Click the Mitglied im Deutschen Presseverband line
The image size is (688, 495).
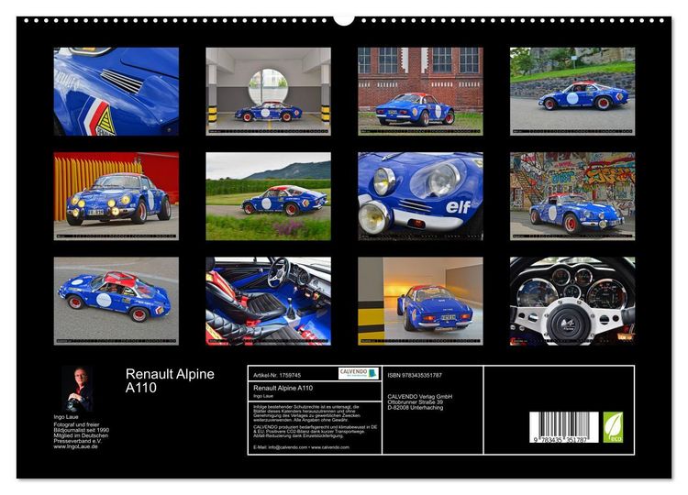click(x=81, y=438)
